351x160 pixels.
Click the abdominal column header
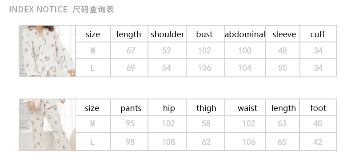245,34
